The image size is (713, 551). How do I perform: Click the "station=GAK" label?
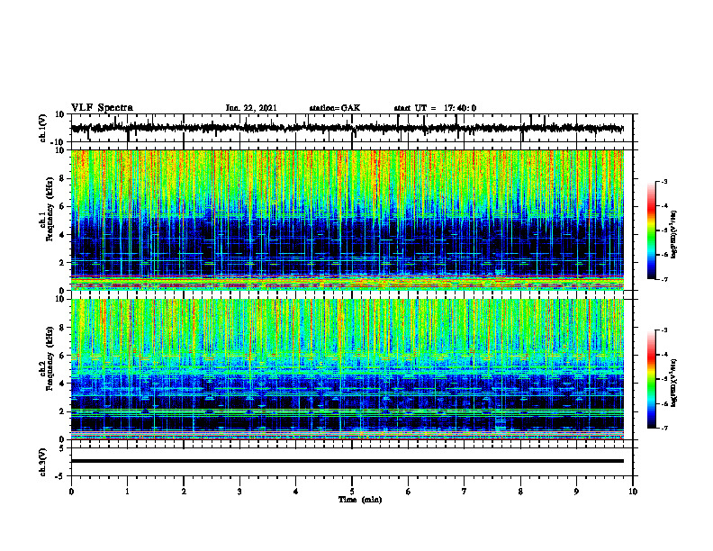point(335,108)
